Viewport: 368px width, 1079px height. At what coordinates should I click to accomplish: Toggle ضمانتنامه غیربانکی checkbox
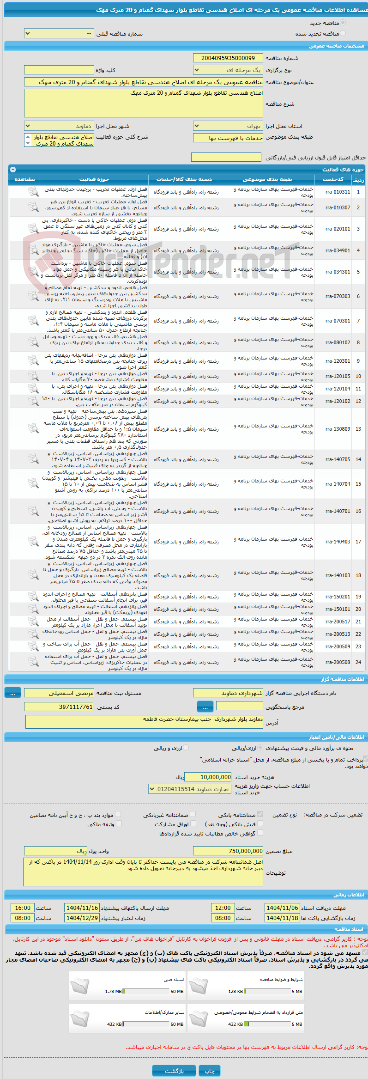tap(193, 814)
